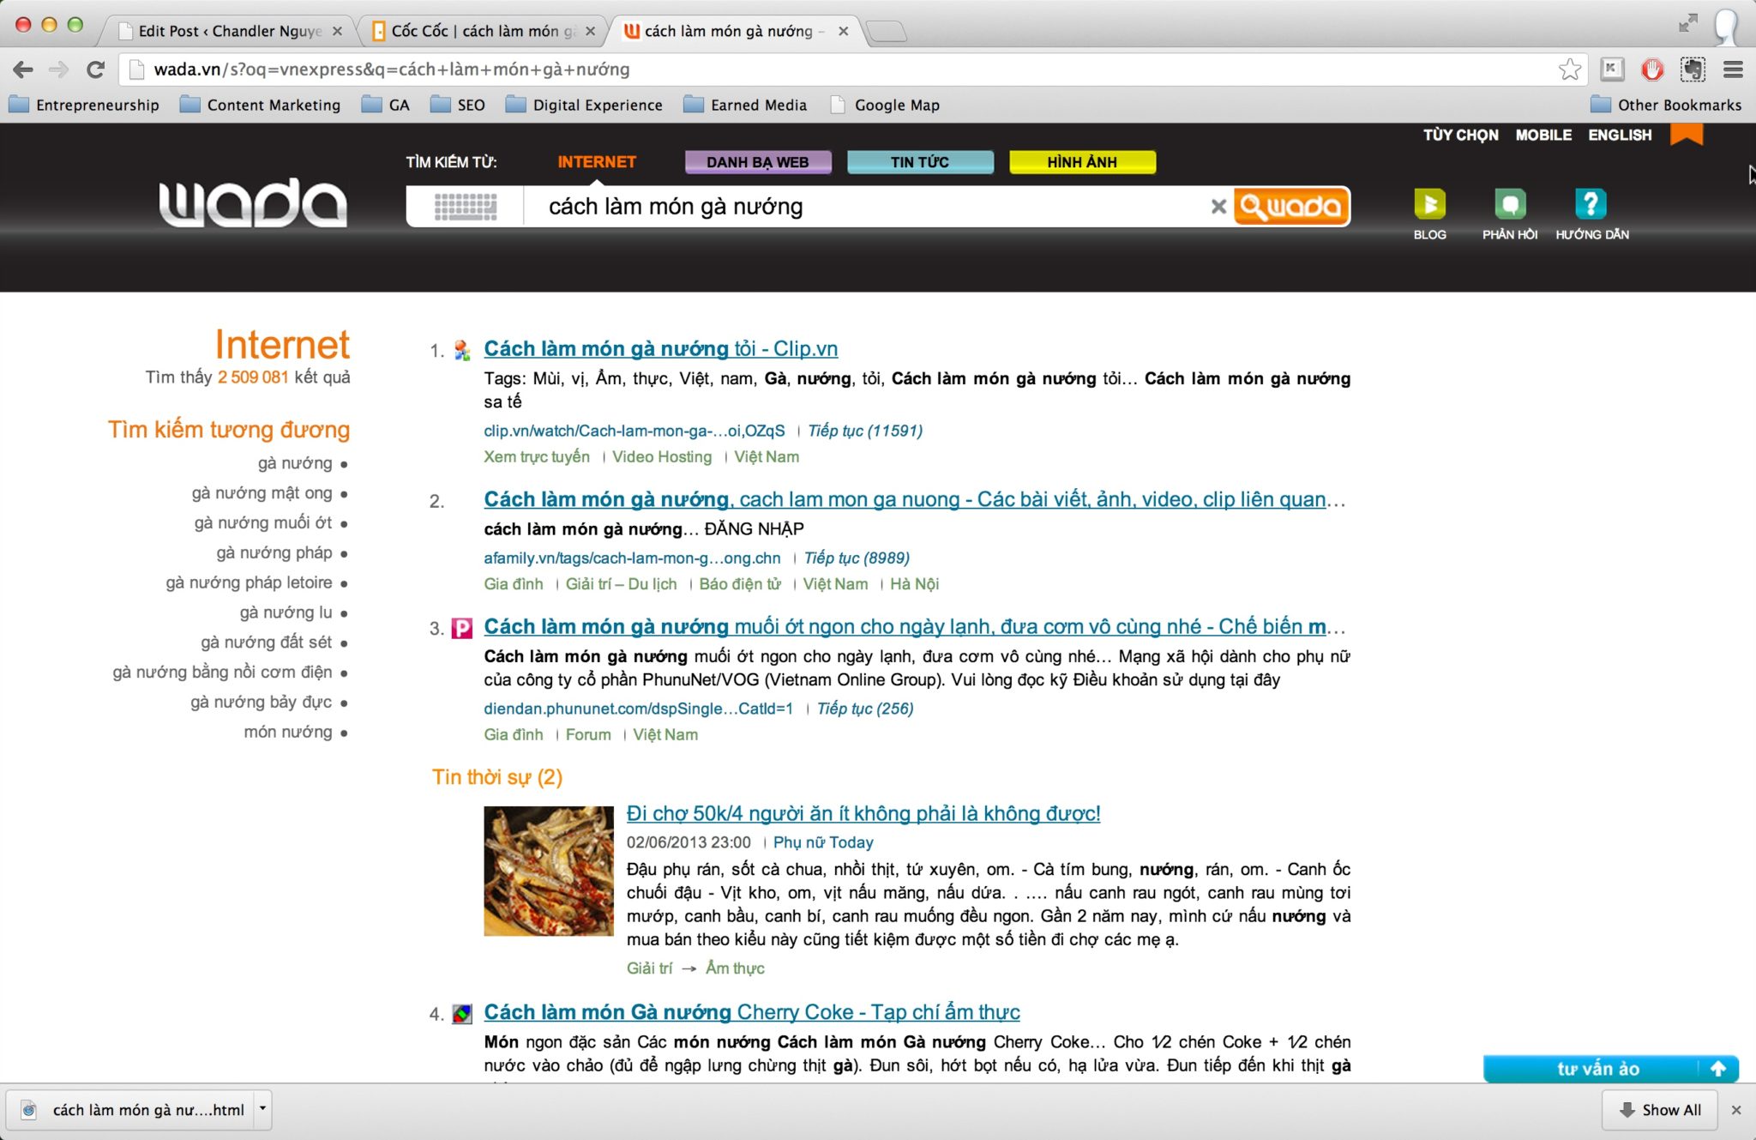Reload the current page
The image size is (1756, 1140).
coord(95,69)
